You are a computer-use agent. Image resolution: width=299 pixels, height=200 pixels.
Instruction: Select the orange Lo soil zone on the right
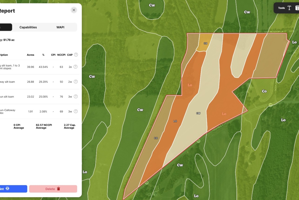point(224,114)
